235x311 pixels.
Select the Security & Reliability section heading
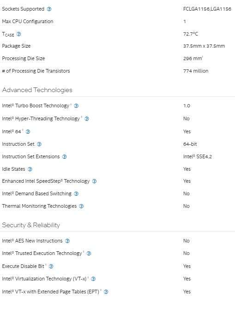point(31,225)
